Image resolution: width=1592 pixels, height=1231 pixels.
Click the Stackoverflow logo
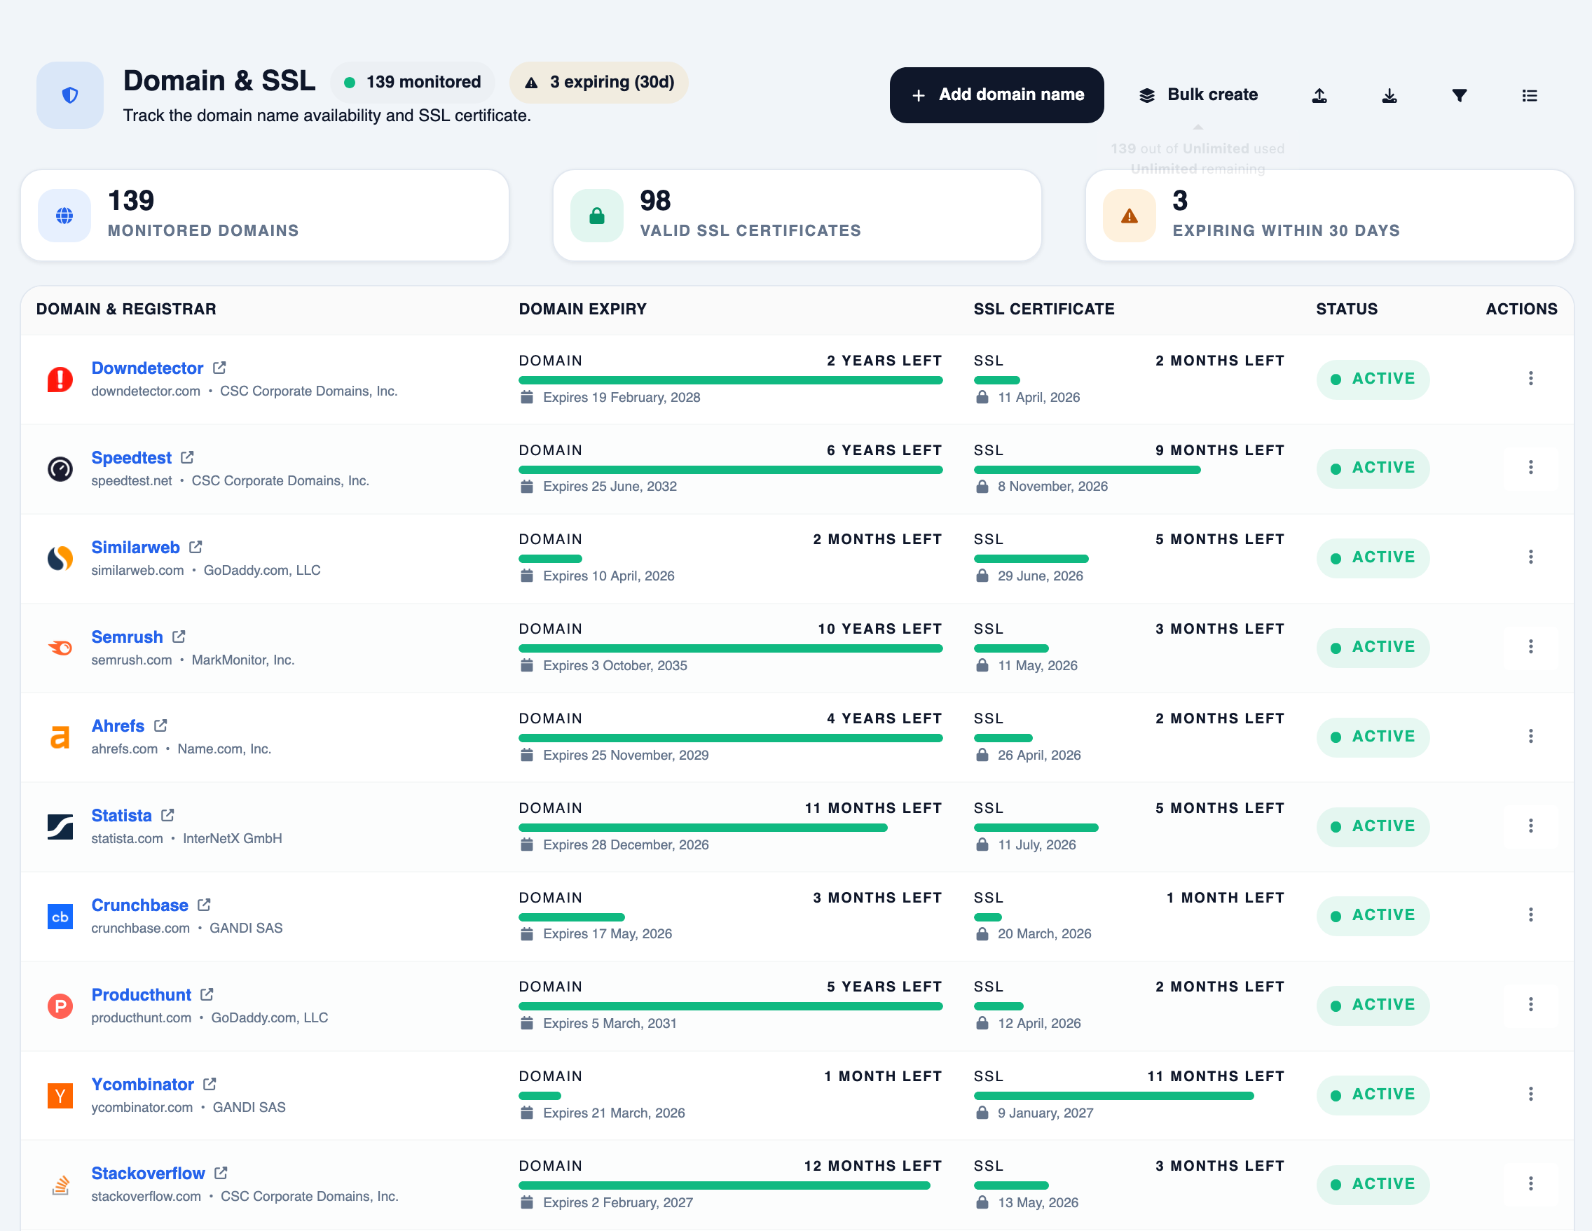click(60, 1185)
